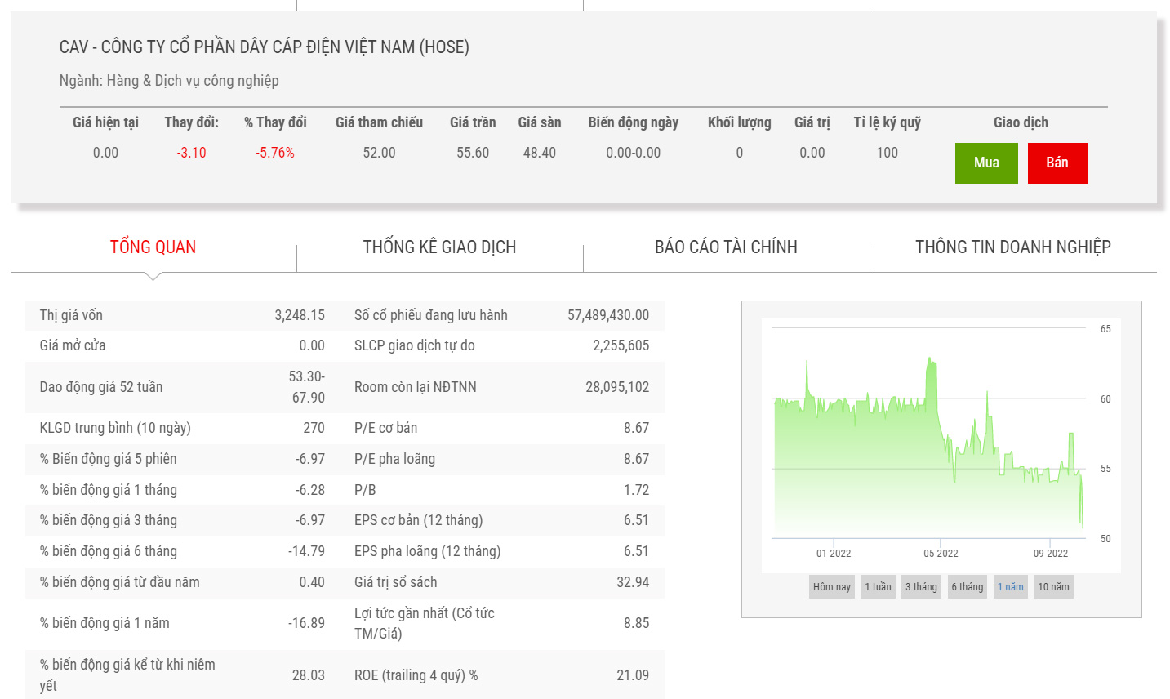Select 1 tuần chart range
The image size is (1170, 699).
click(878, 586)
